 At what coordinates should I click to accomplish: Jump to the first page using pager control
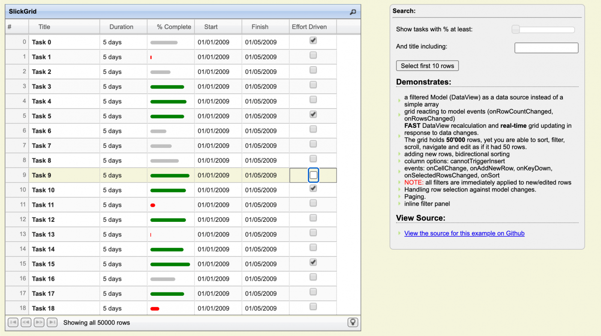point(12,322)
